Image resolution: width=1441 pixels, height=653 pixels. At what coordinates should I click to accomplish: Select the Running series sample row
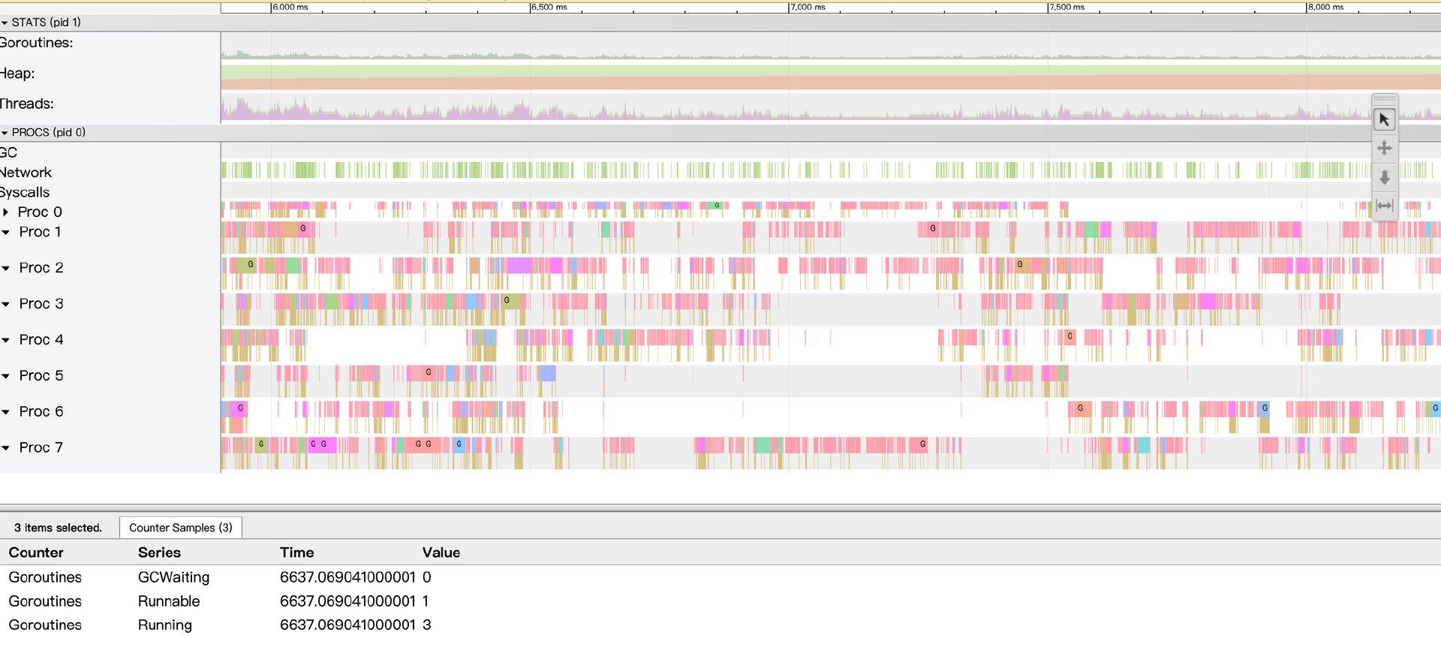point(164,625)
